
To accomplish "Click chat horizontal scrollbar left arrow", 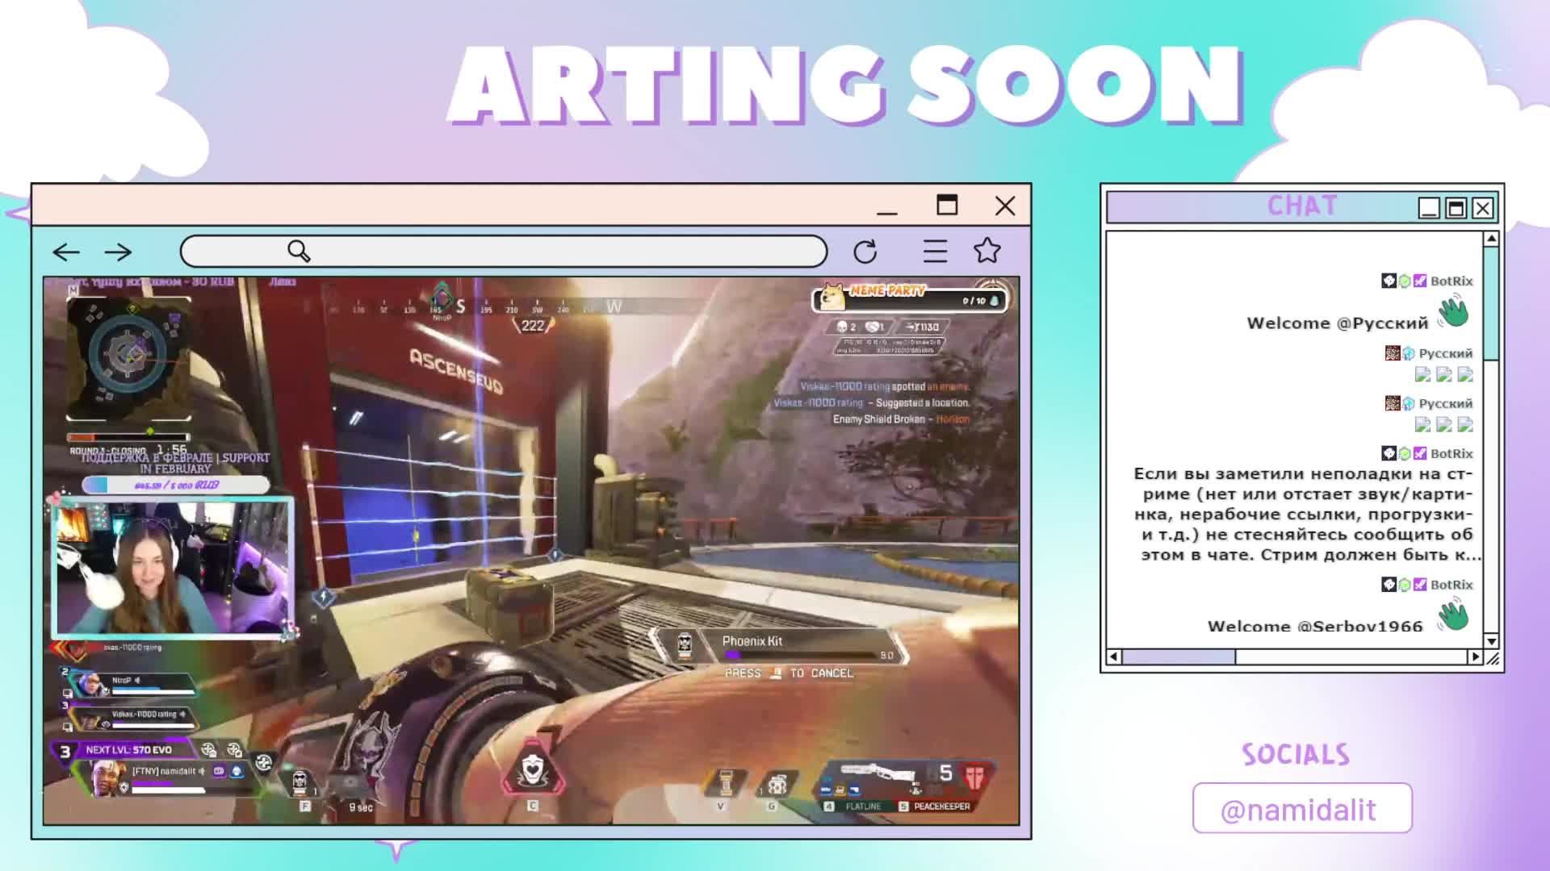I will point(1114,656).
